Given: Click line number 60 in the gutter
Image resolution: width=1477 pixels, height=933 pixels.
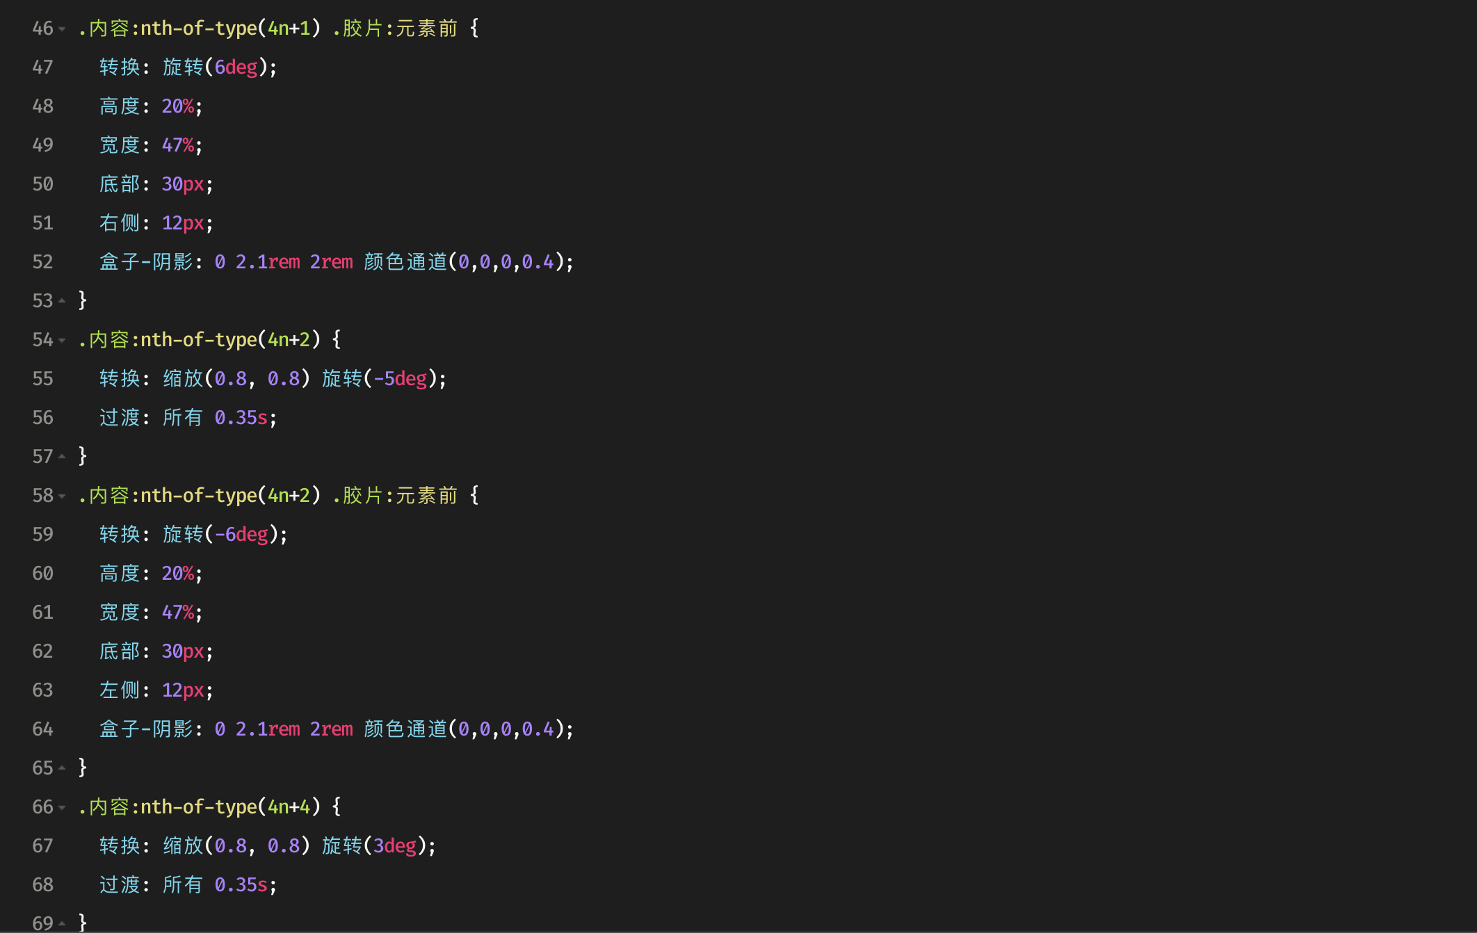Looking at the screenshot, I should click(42, 574).
